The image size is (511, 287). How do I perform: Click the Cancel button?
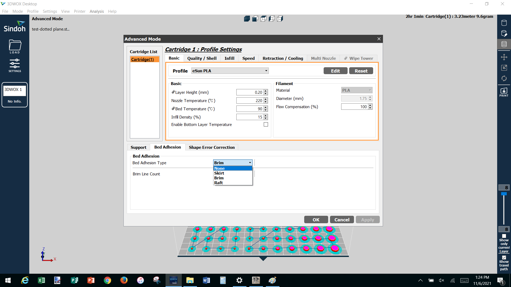tap(342, 220)
